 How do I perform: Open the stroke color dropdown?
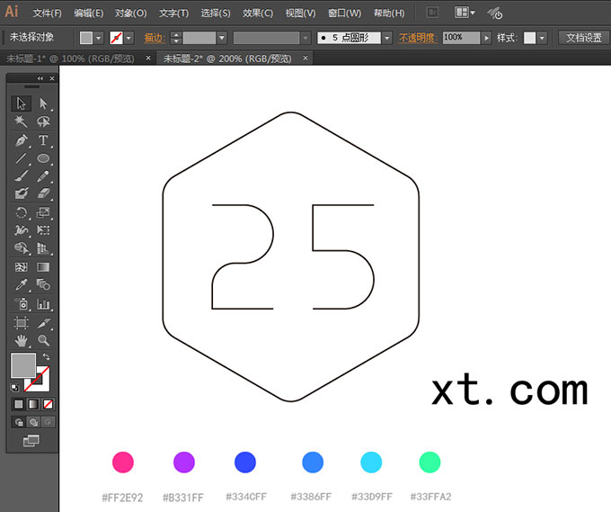pyautogui.click(x=128, y=38)
